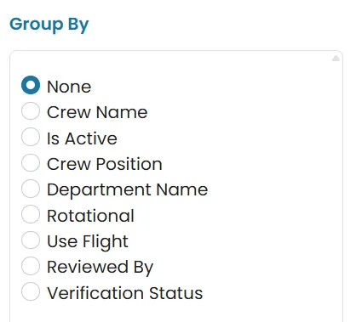The height and width of the screenshot is (322, 356).
Task: Click the 'Use Flight' label text
Action: tap(88, 242)
